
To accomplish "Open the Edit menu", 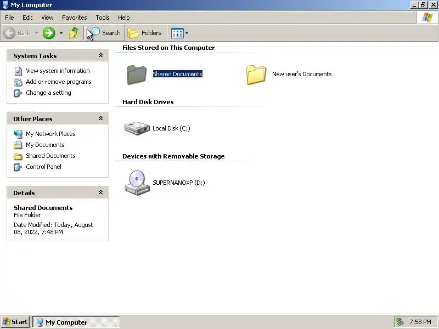I will pos(27,18).
